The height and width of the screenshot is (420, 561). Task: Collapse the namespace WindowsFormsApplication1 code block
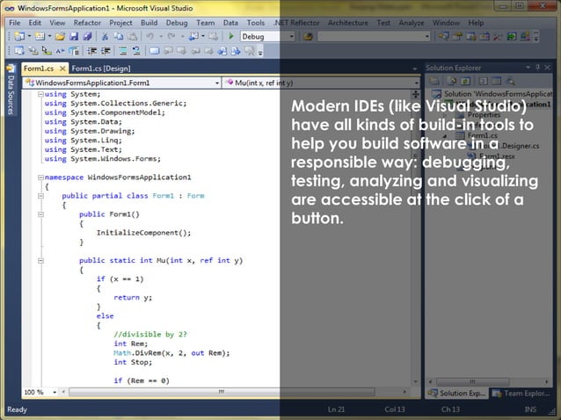point(40,177)
